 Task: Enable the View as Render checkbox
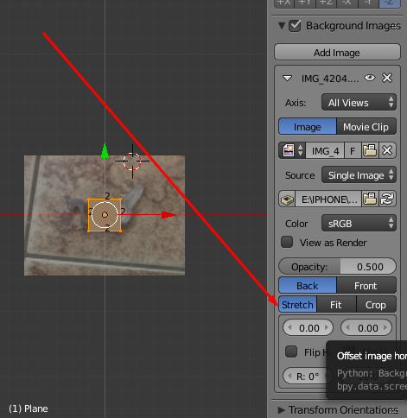(x=287, y=242)
